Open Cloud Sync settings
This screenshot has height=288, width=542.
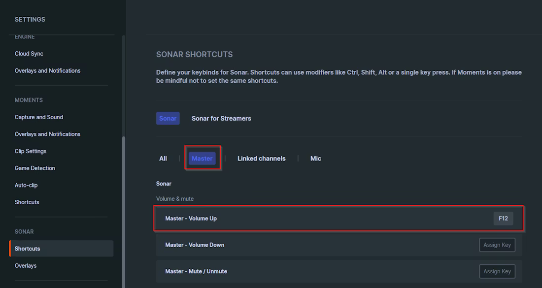pyautogui.click(x=29, y=54)
